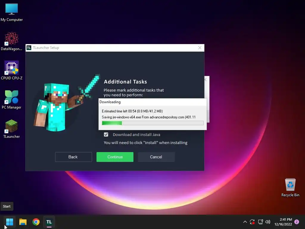Open network status from the tray
The image size is (305, 229).
[x=260, y=222]
